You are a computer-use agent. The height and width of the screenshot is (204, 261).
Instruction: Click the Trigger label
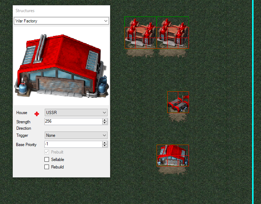click(x=22, y=135)
